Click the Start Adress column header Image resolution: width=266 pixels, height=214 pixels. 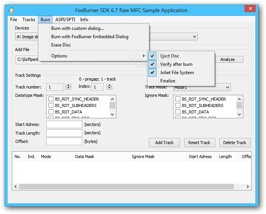click(x=202, y=157)
